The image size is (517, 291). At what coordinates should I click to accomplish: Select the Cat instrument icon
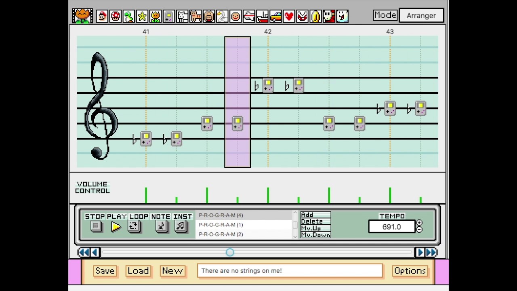[195, 16]
